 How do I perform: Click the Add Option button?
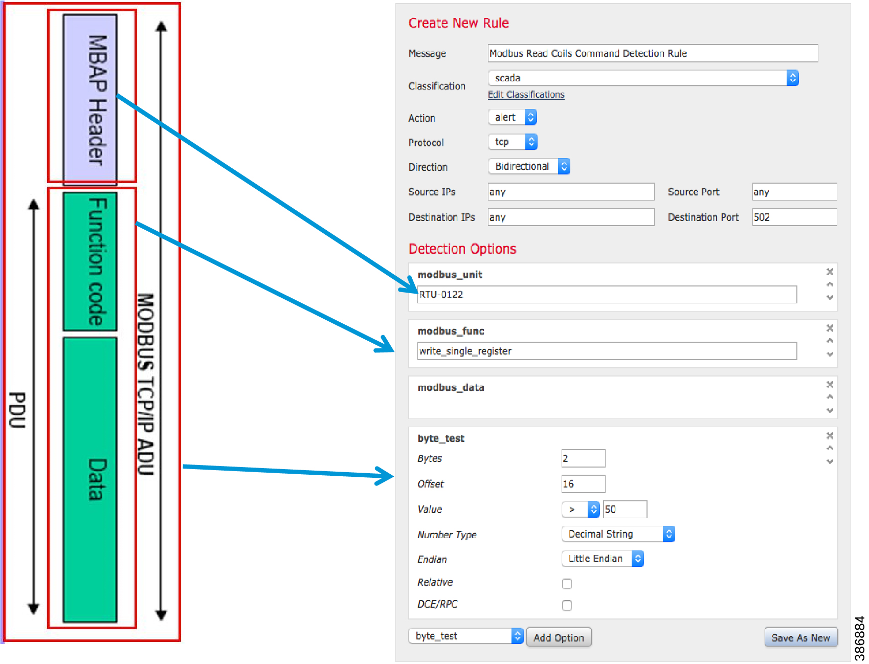(559, 637)
